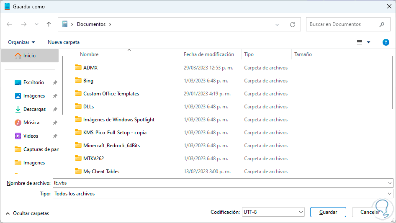396x223 pixels.
Task: Refresh the Documentos folder view
Action: tap(293, 24)
